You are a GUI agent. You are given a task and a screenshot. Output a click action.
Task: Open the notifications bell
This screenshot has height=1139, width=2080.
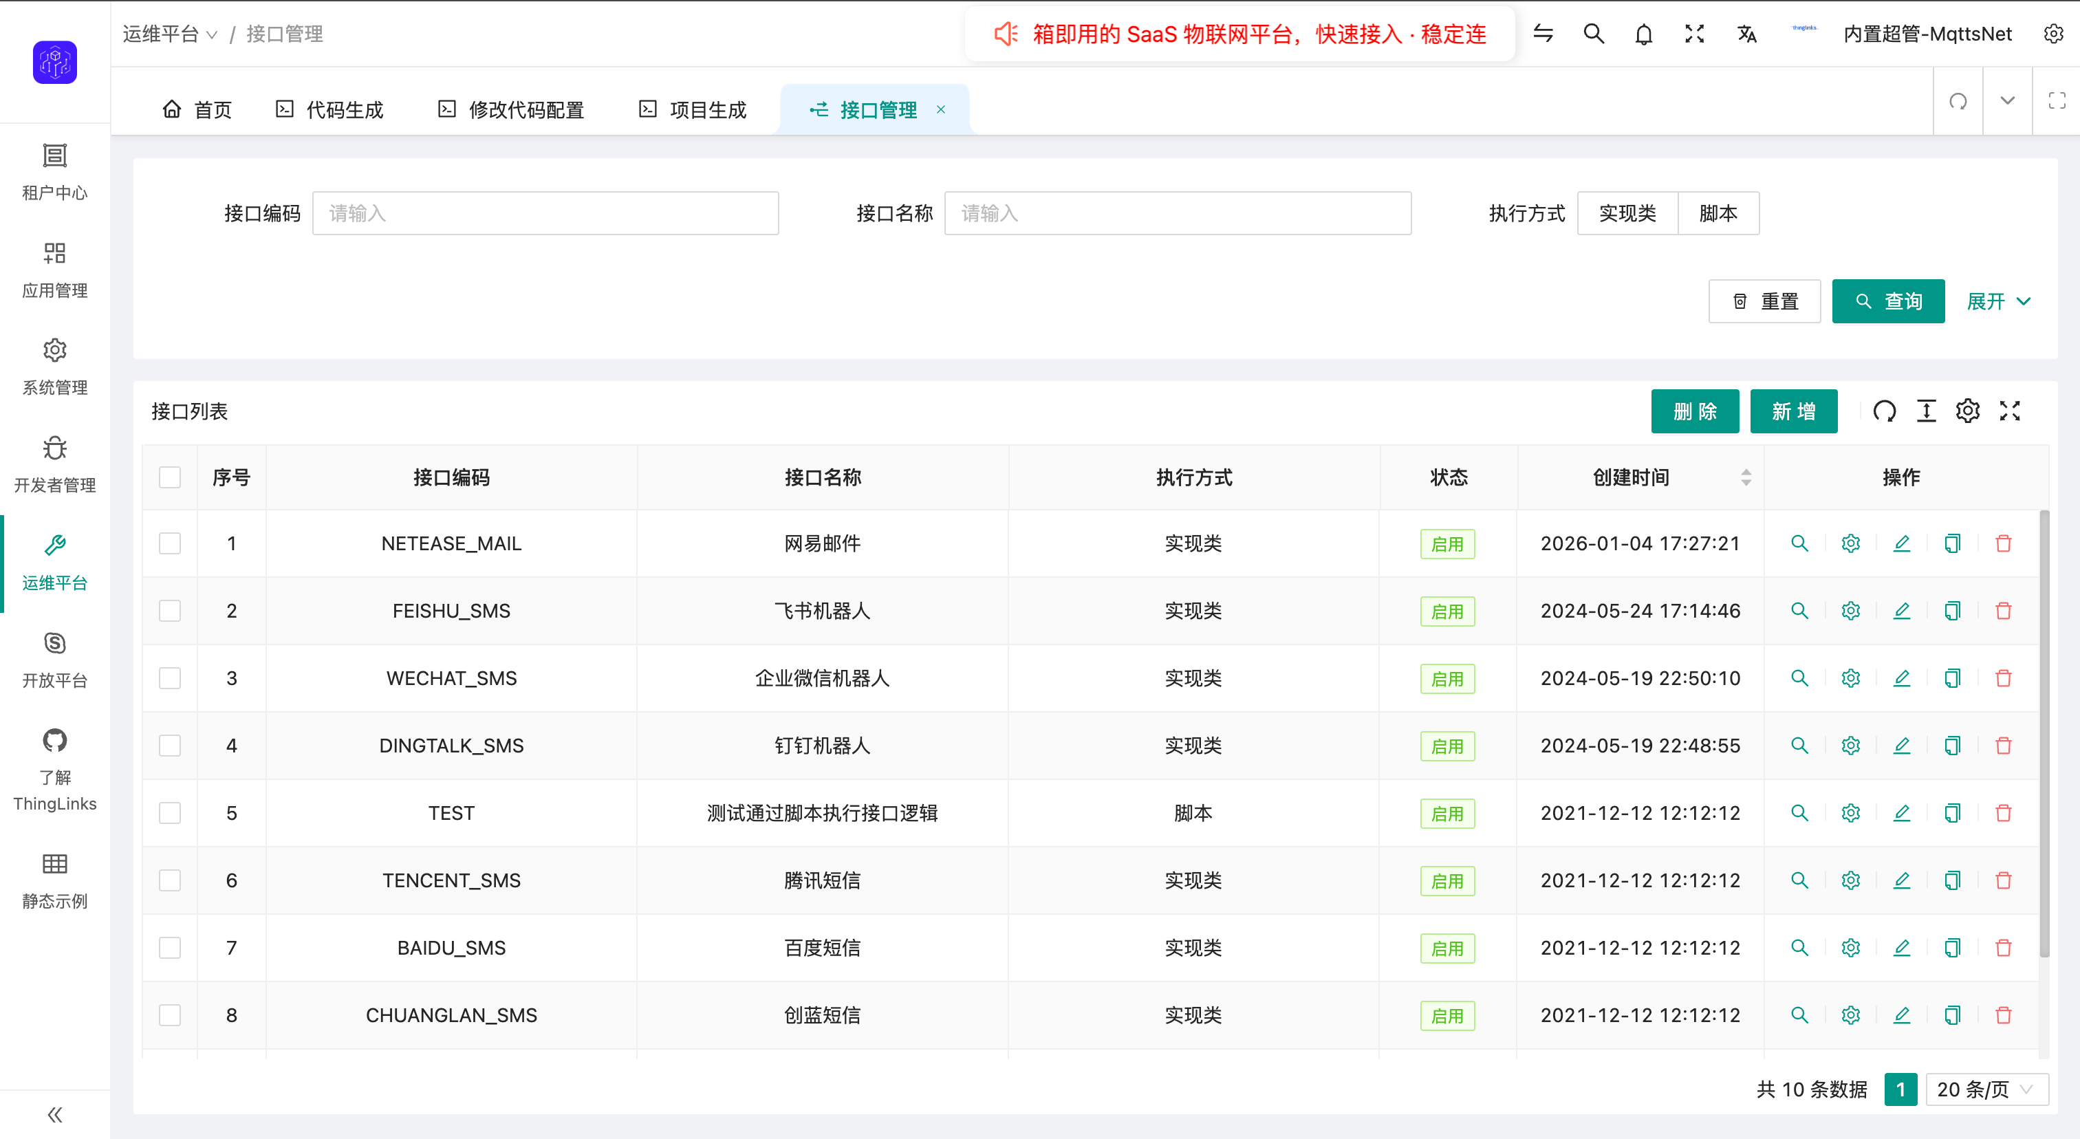pyautogui.click(x=1644, y=34)
